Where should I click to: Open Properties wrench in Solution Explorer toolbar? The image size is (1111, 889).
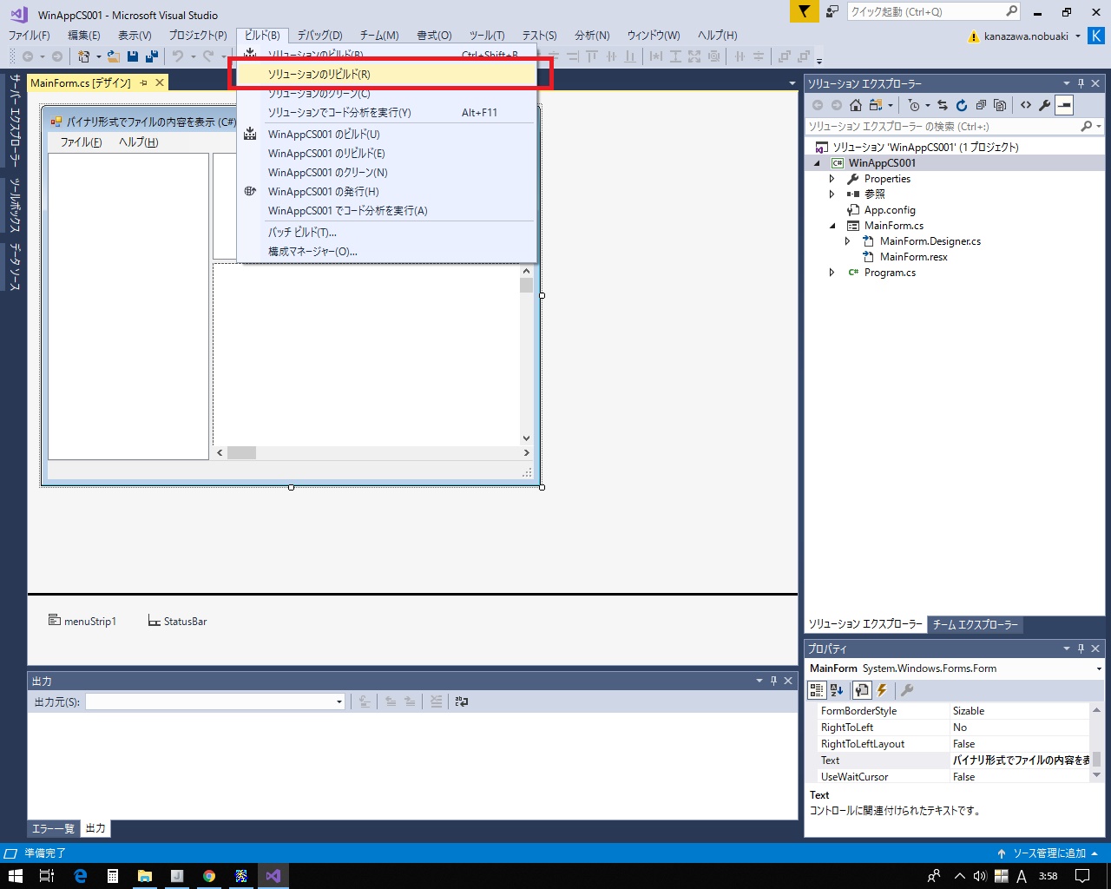(x=1045, y=105)
